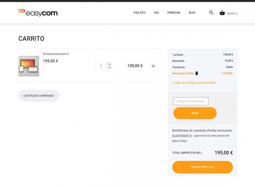
Task: Remove Kit de arranque with X icon
Action: [x=153, y=66]
